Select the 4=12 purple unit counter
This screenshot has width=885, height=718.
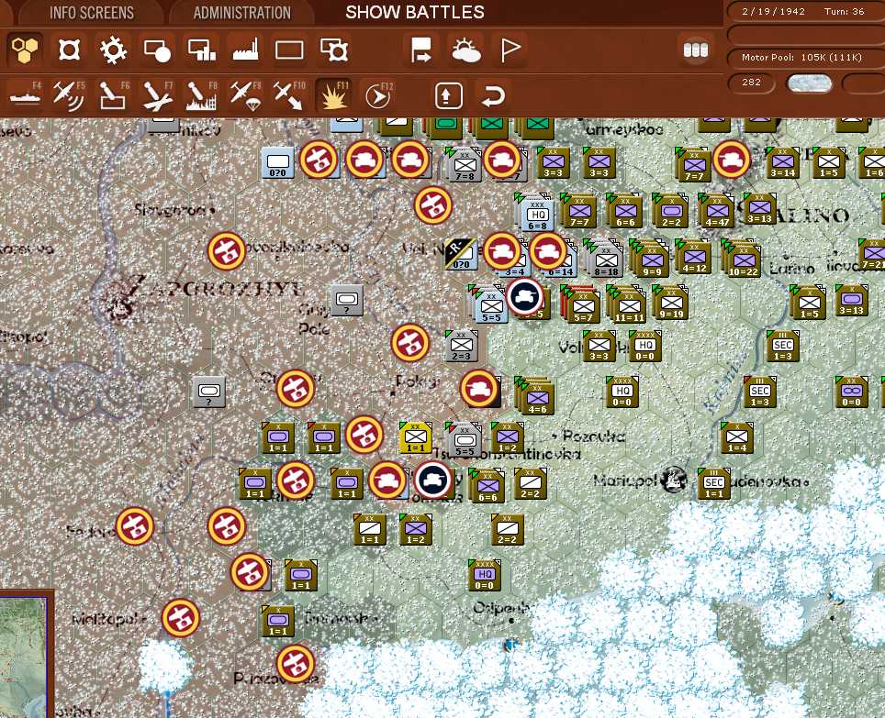[x=694, y=256]
